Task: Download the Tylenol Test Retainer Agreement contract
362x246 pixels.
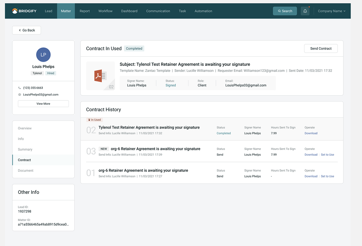Action: [x=311, y=133]
